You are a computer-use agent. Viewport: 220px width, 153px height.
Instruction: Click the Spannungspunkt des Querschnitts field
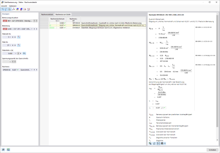click(7, 61)
